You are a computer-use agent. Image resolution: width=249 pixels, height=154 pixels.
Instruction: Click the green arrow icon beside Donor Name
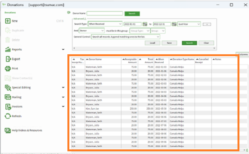[x=69, y=13]
